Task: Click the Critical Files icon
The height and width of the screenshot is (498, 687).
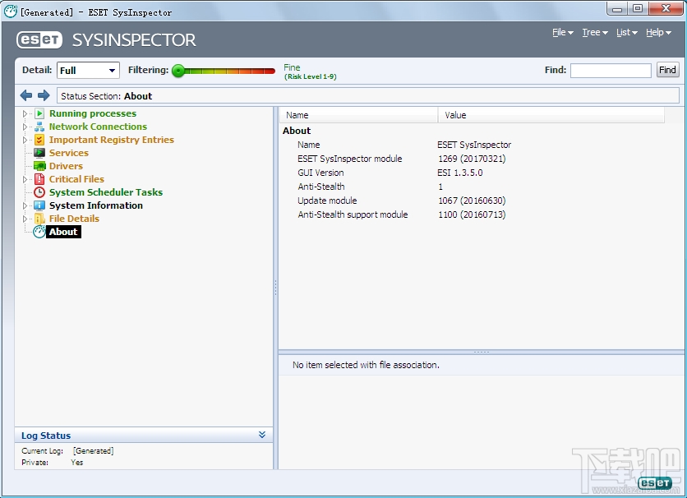Action: point(39,178)
